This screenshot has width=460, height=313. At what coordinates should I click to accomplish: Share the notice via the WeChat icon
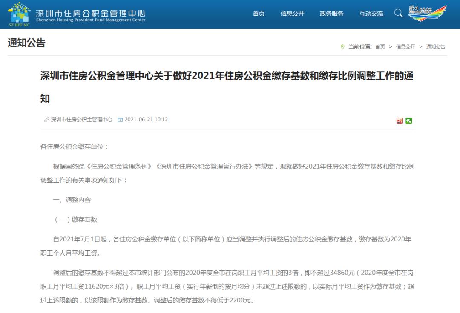click(x=409, y=121)
